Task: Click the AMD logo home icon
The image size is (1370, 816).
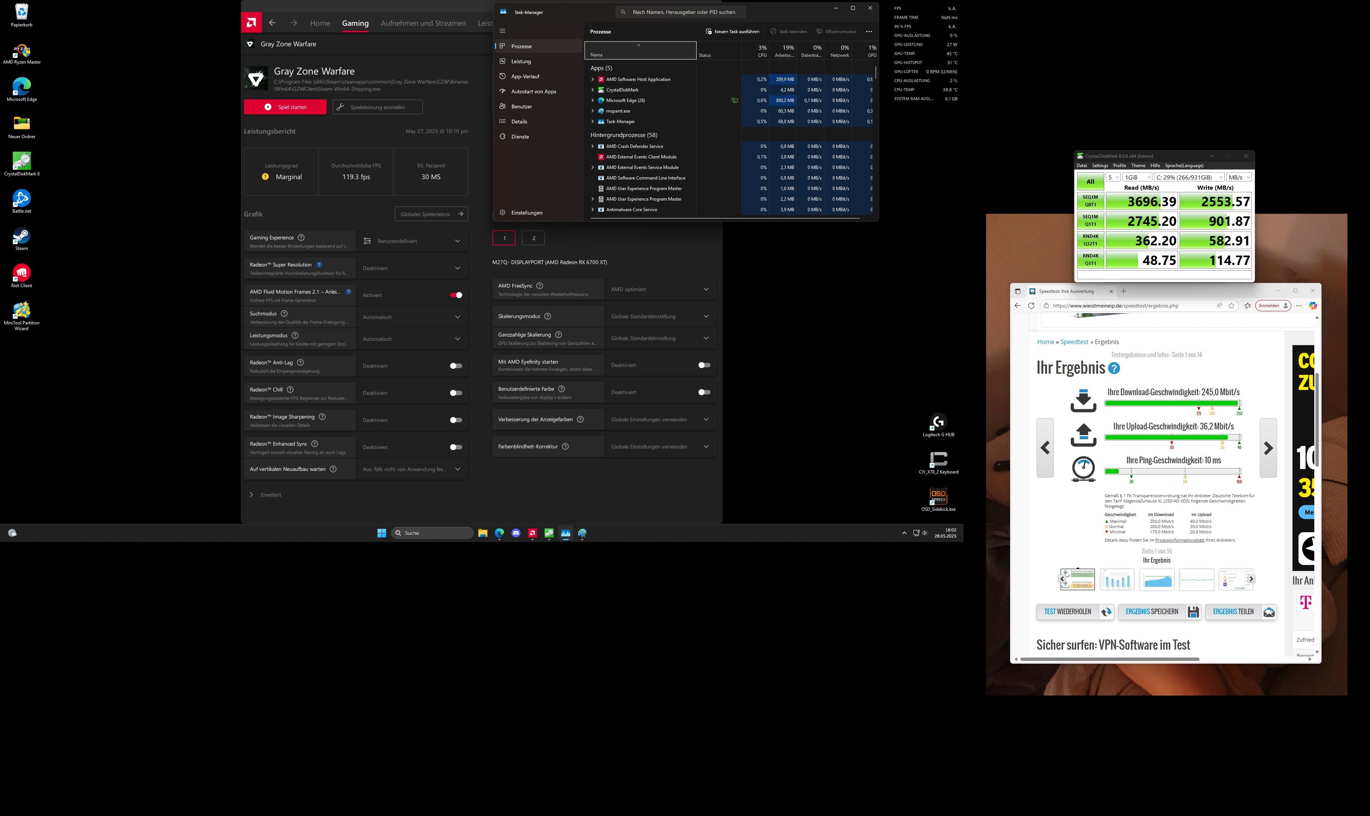Action: (251, 23)
